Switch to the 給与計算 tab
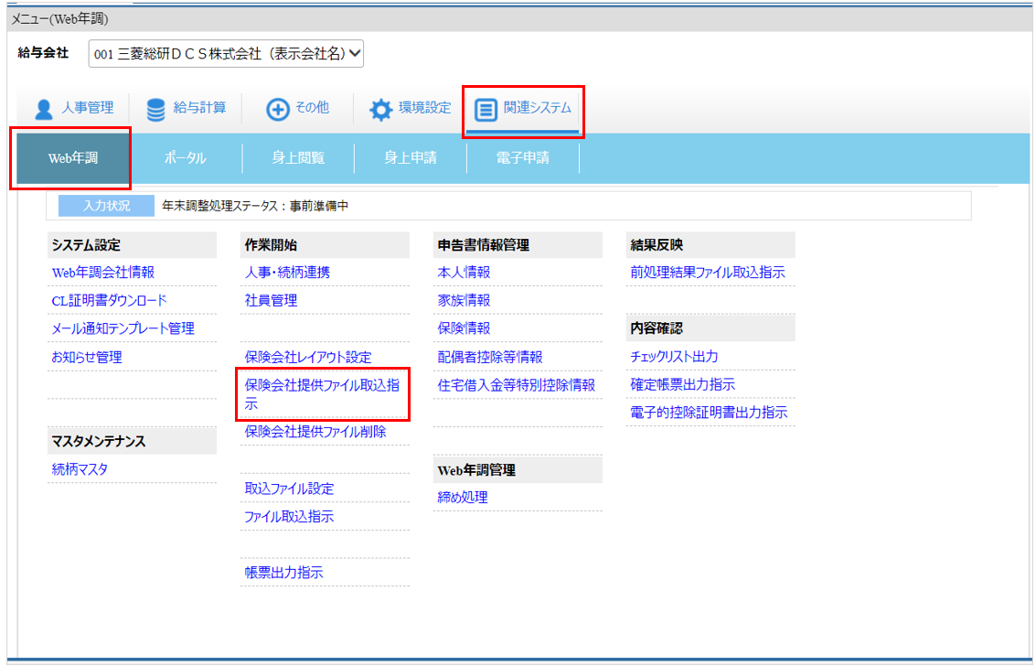This screenshot has height=666, width=1036. (x=187, y=108)
